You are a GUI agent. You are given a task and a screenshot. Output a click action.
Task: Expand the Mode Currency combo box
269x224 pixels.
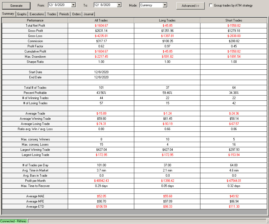tap(165, 5)
